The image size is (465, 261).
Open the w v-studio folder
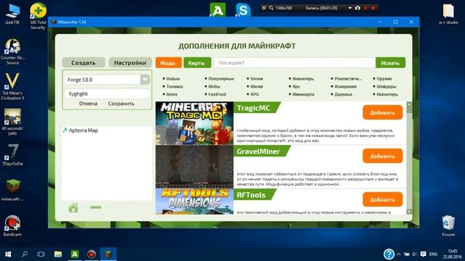448,14
